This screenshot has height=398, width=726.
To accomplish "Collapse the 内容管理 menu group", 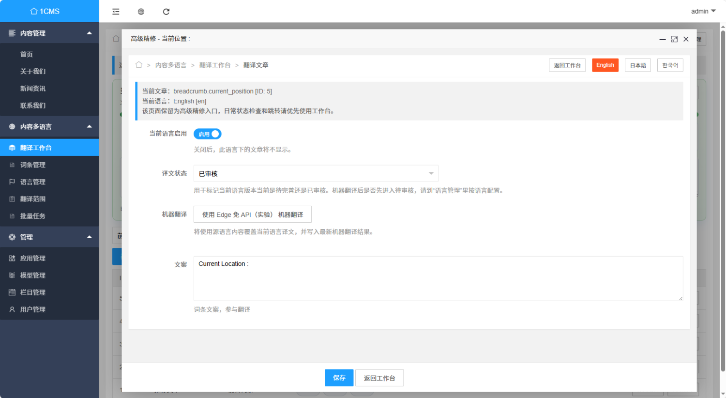I will 89,33.
